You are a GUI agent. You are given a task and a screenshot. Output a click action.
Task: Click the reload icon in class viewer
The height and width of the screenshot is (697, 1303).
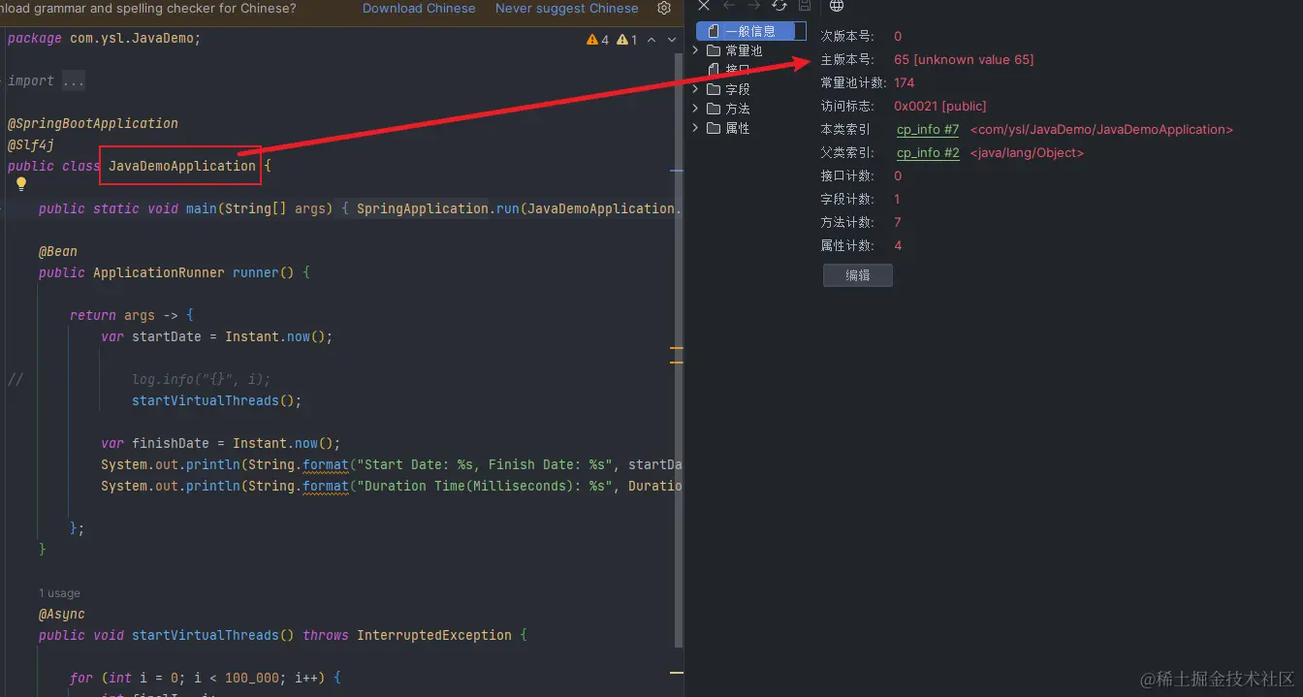point(779,6)
